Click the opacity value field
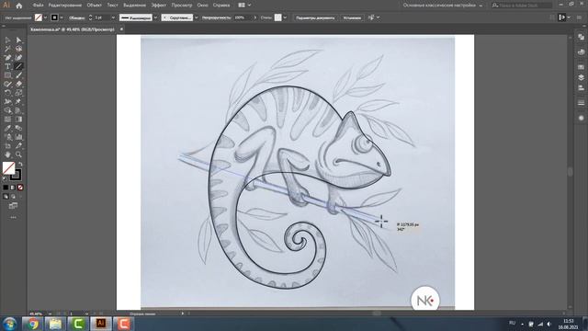Screen dimensions: 588x331 (x=243, y=17)
